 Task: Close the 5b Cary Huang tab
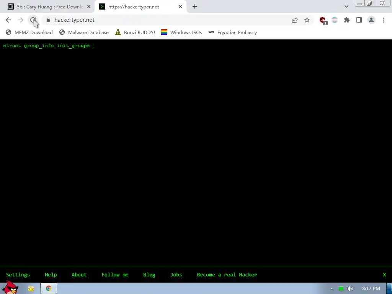(89, 7)
